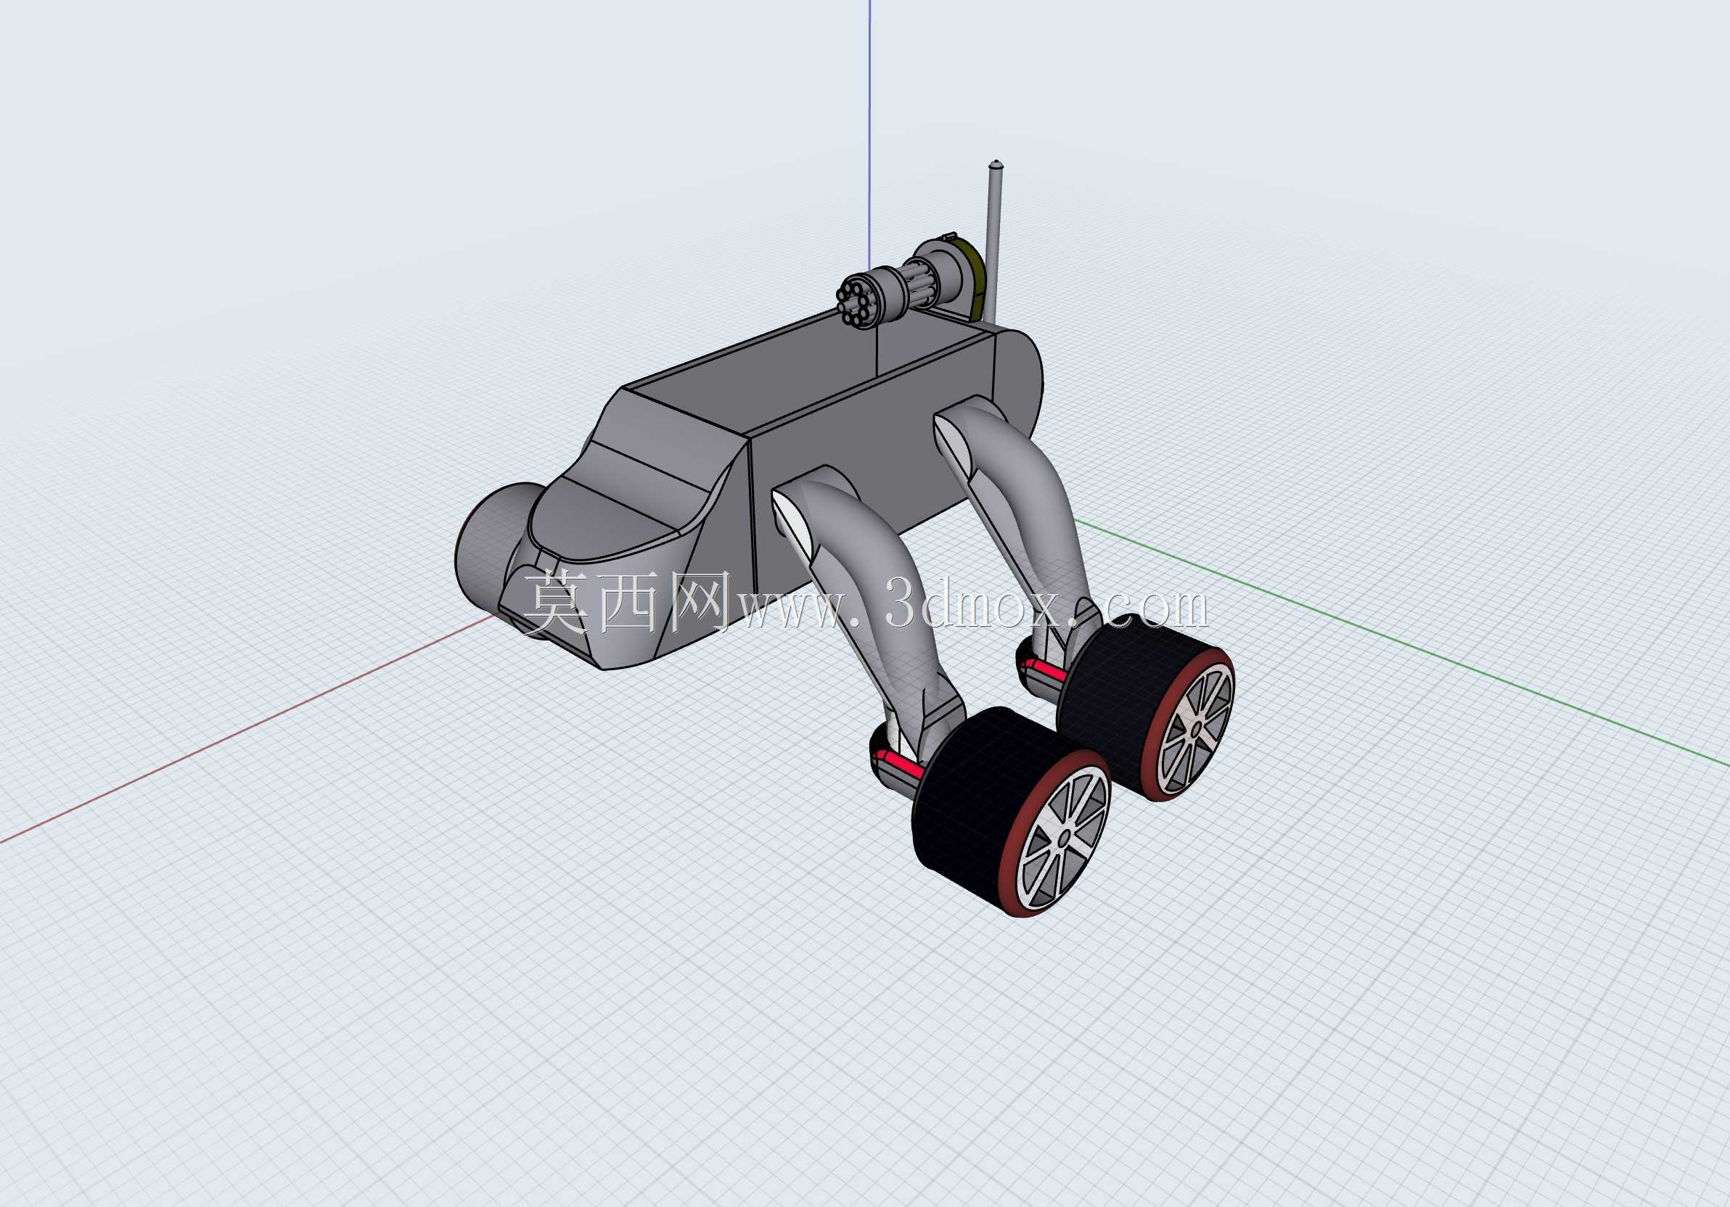Select the front black wheel with silver rim

[1010, 812]
